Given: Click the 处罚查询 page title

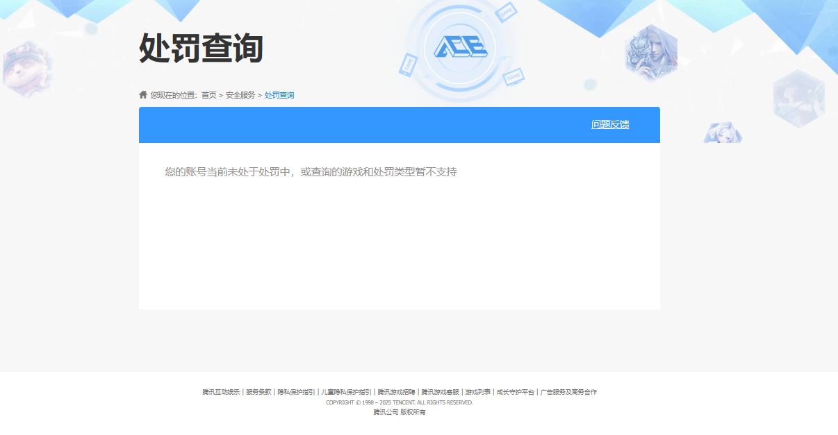Looking at the screenshot, I should click(201, 49).
